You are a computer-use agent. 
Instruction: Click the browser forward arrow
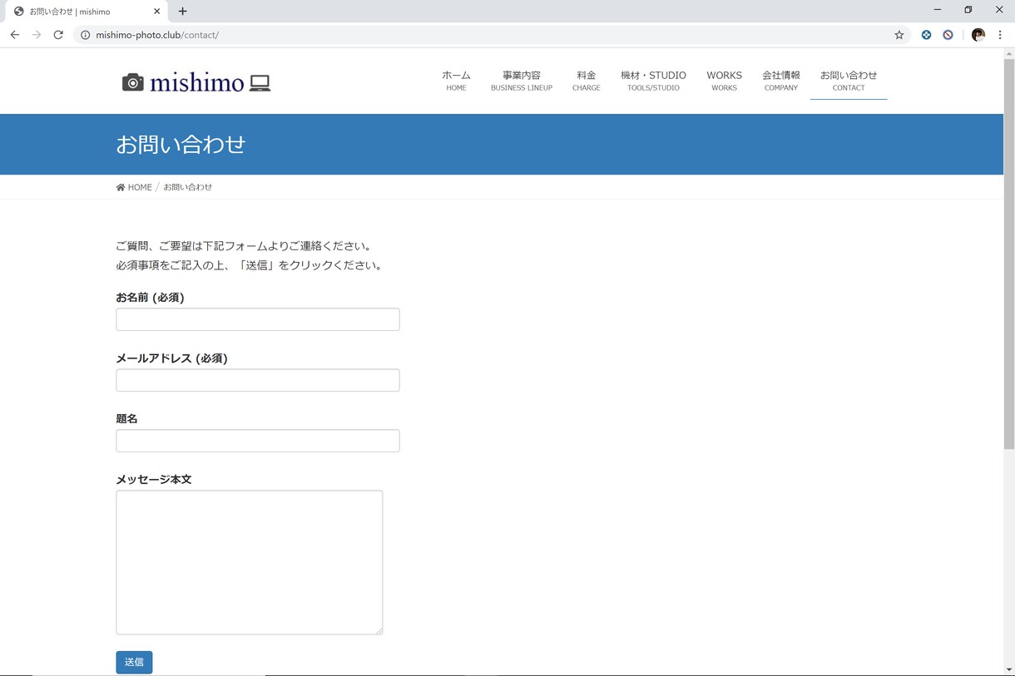(37, 35)
